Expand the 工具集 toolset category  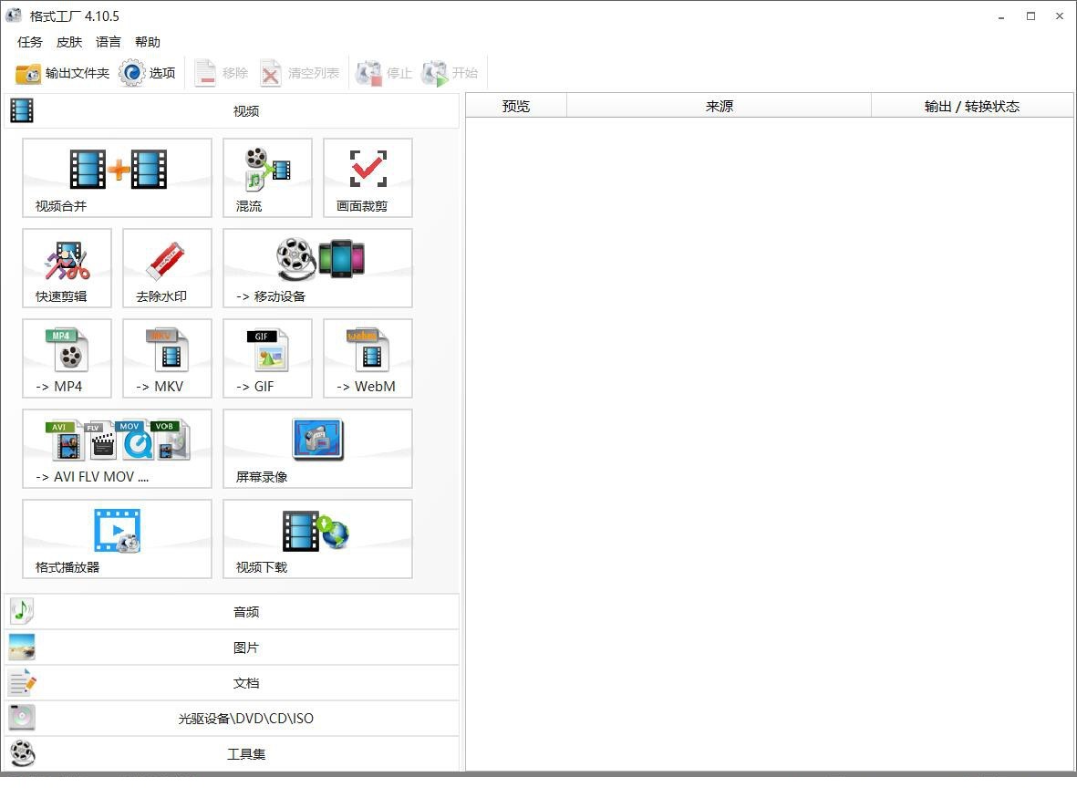click(232, 754)
